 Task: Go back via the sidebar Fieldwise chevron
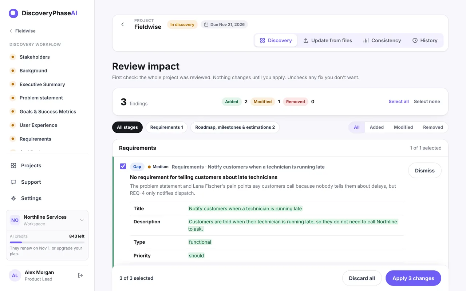(x=11, y=31)
